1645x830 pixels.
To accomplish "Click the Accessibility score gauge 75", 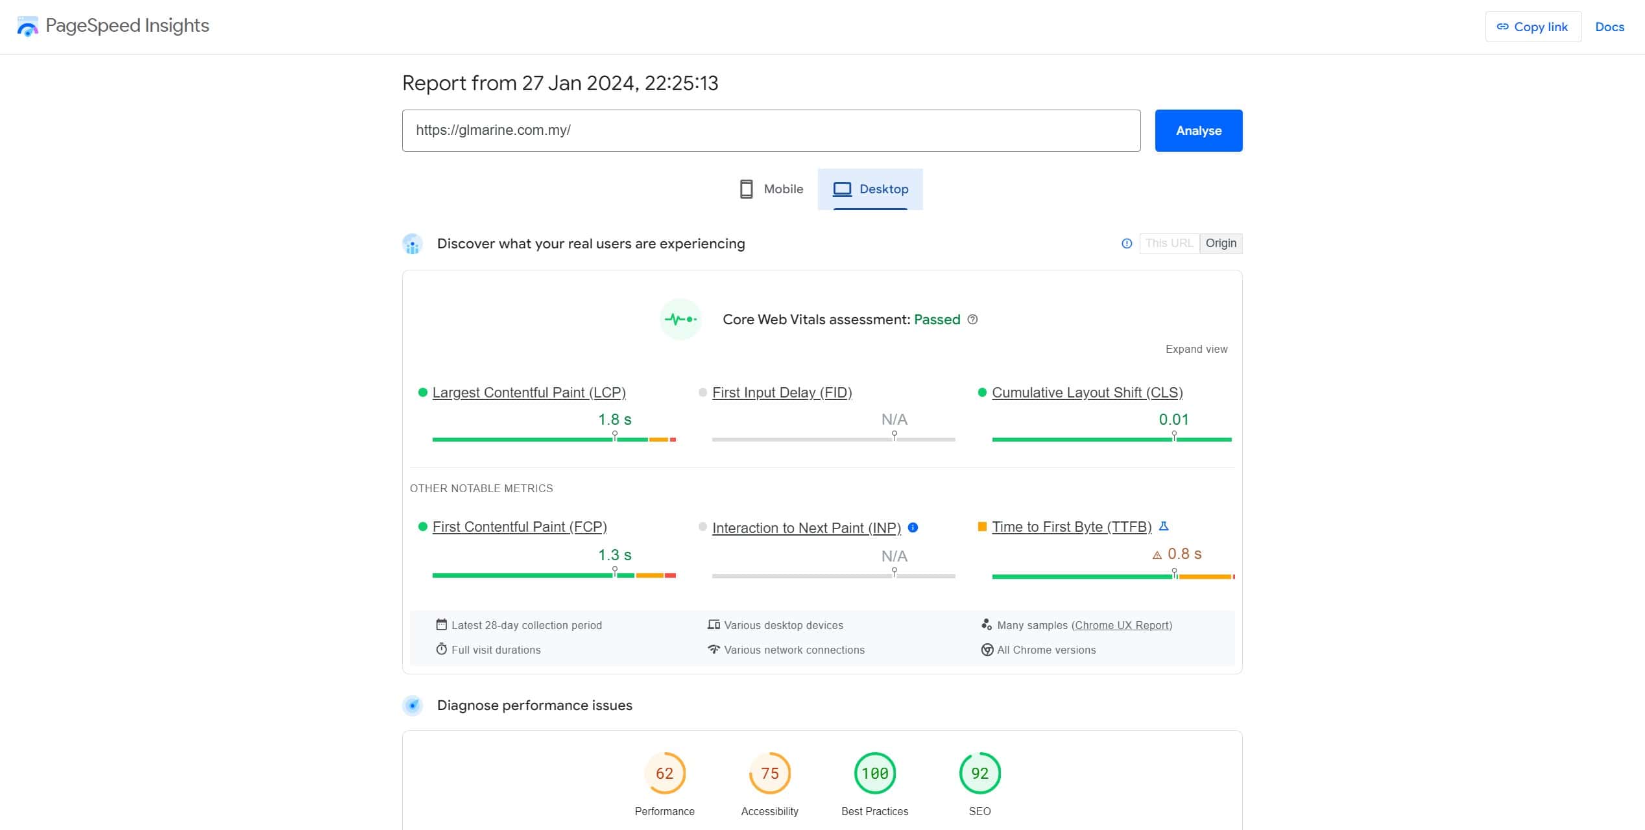I will coord(770,773).
